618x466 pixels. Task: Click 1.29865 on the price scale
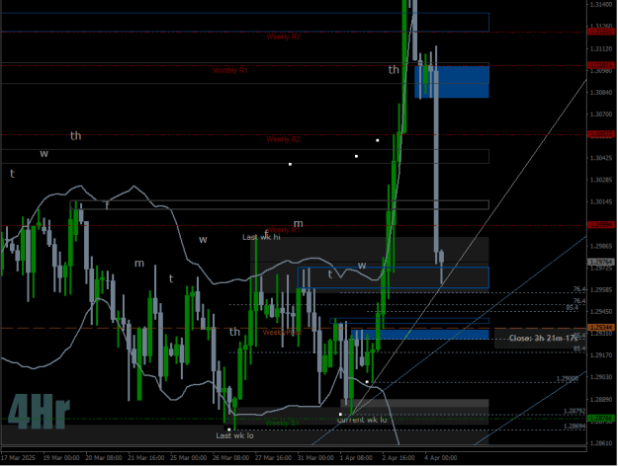click(x=601, y=246)
